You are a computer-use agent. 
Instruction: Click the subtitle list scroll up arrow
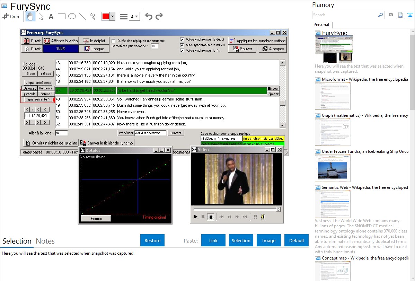click(x=282, y=63)
